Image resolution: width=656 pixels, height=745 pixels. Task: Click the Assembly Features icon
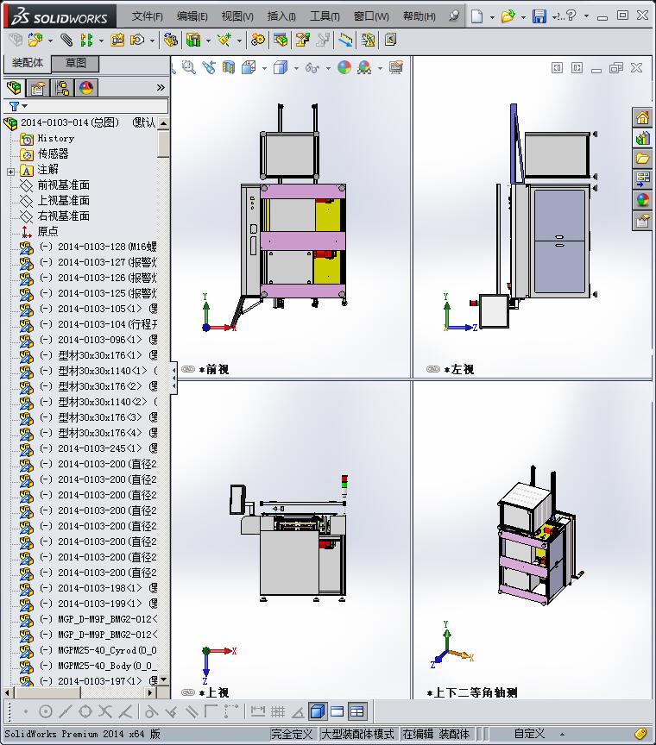(193, 40)
